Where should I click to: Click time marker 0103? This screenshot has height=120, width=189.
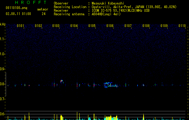click(56, 25)
